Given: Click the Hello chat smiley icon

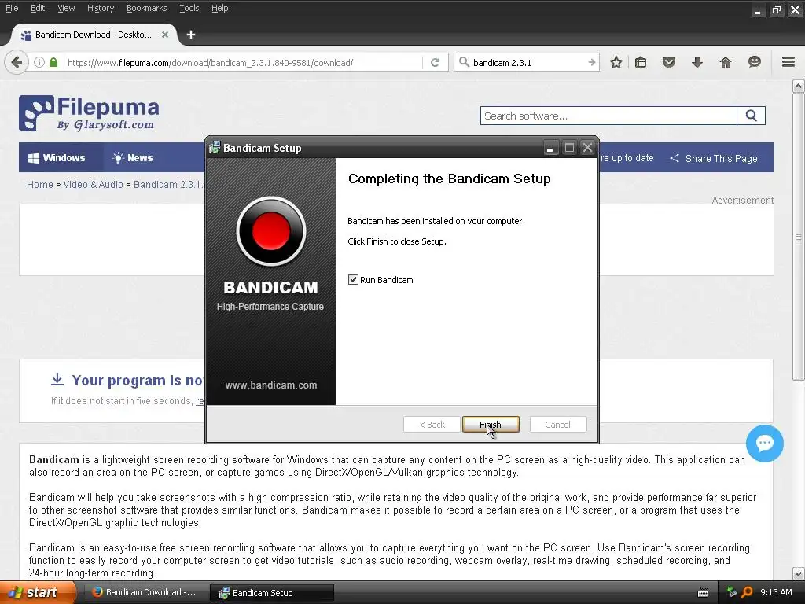Looking at the screenshot, I should [754, 62].
